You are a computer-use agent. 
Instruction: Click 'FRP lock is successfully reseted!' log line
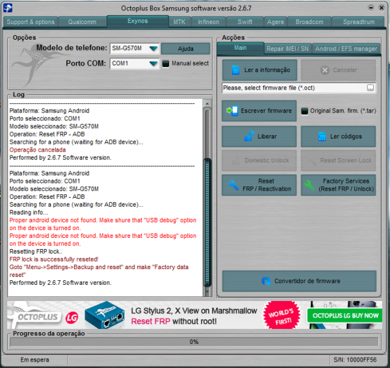[x=54, y=259]
